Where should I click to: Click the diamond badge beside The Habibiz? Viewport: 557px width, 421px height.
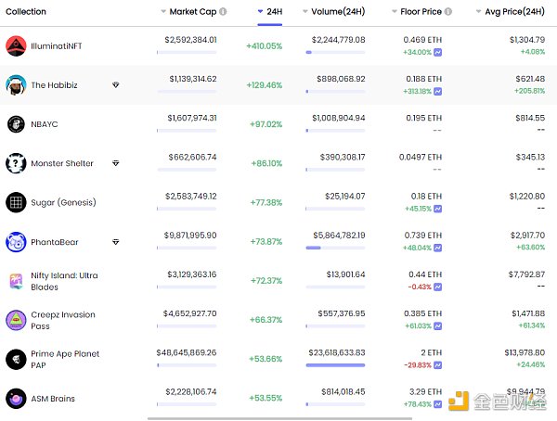coord(115,84)
